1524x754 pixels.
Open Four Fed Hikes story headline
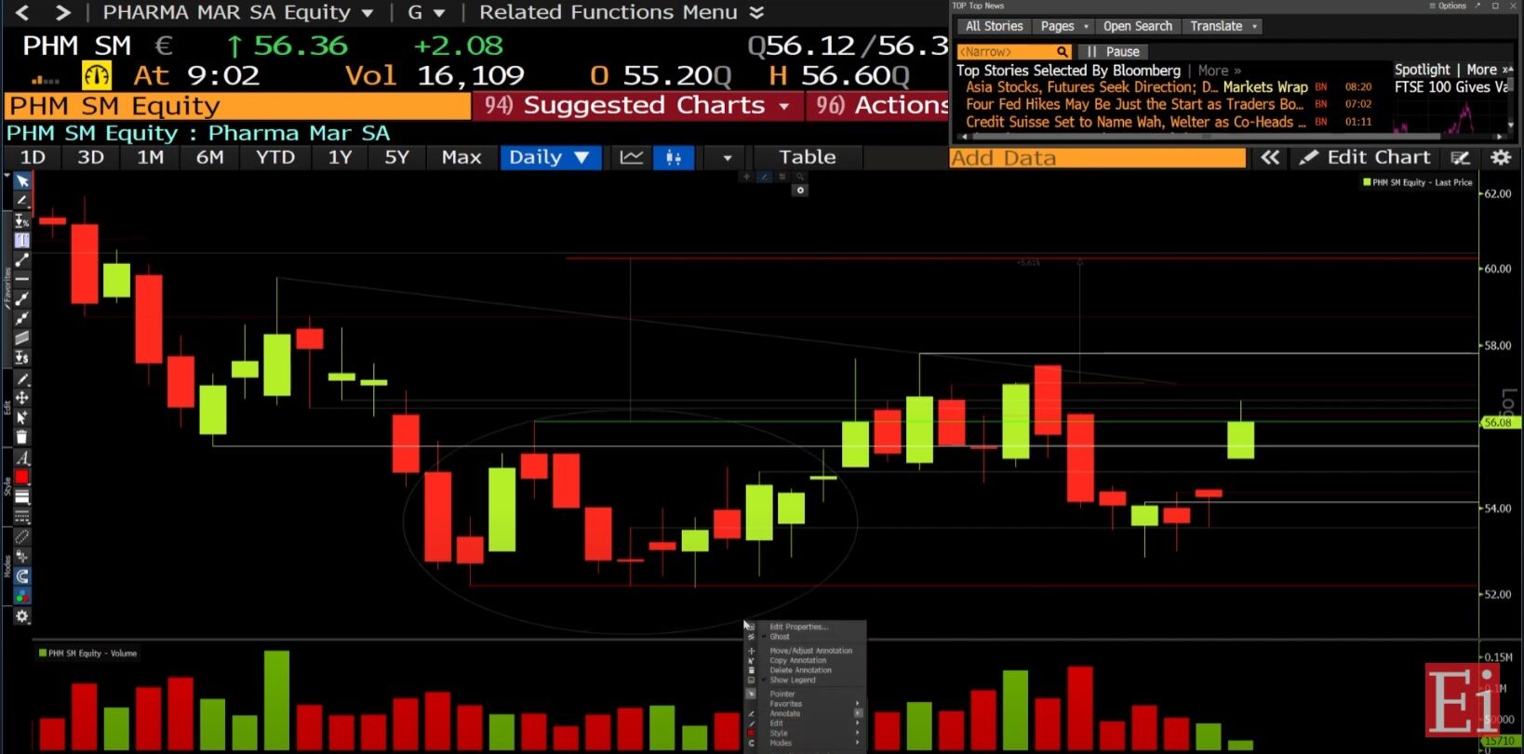tap(1135, 105)
